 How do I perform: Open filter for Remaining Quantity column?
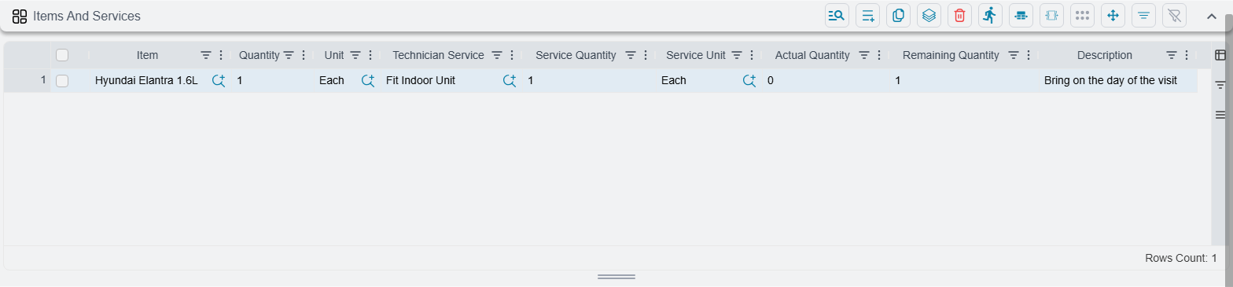point(1014,55)
